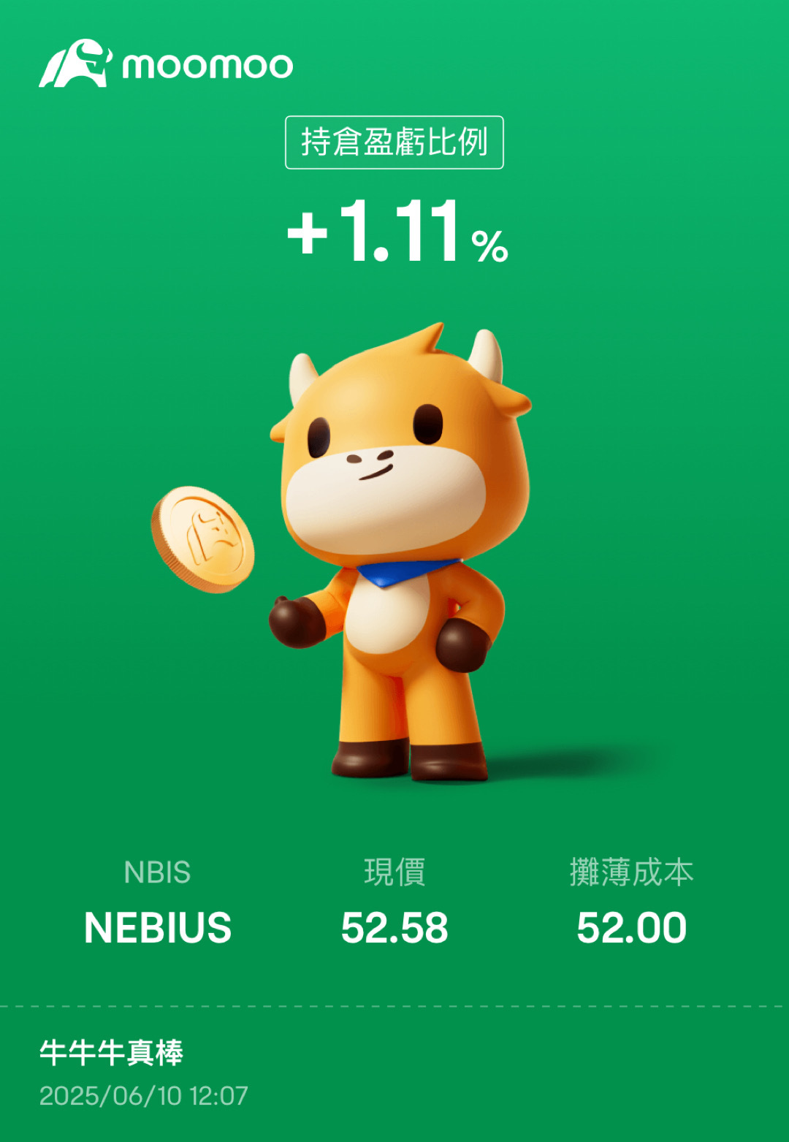Select the diluted cost value 52.00
789x1142 pixels.
pyautogui.click(x=631, y=928)
